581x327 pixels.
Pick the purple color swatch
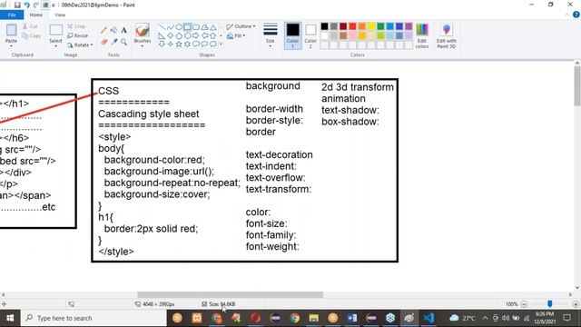tap(409, 26)
